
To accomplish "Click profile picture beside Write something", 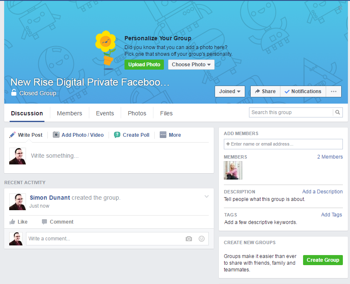I will point(18,156).
